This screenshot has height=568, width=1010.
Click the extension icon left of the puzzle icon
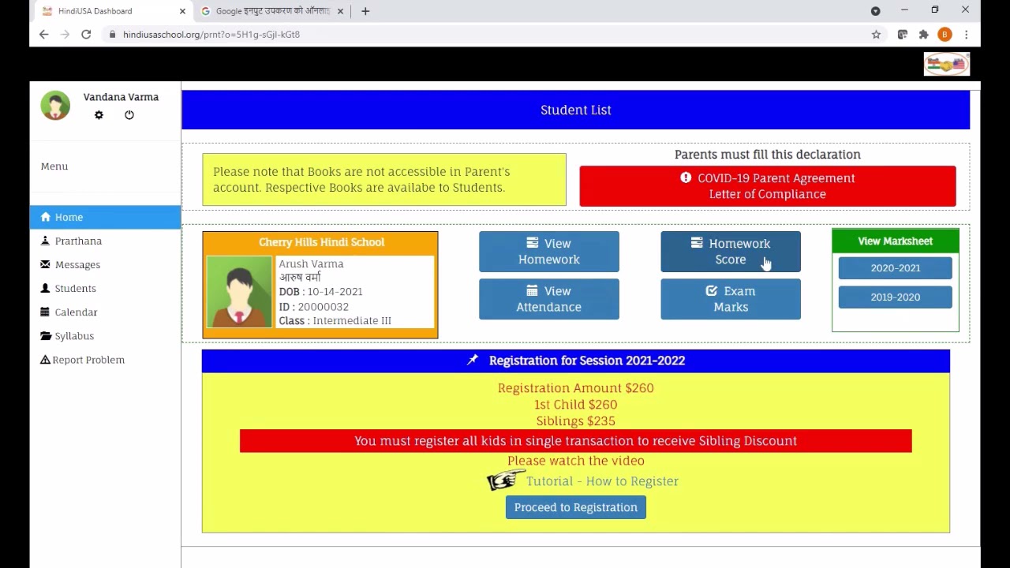[x=903, y=35]
